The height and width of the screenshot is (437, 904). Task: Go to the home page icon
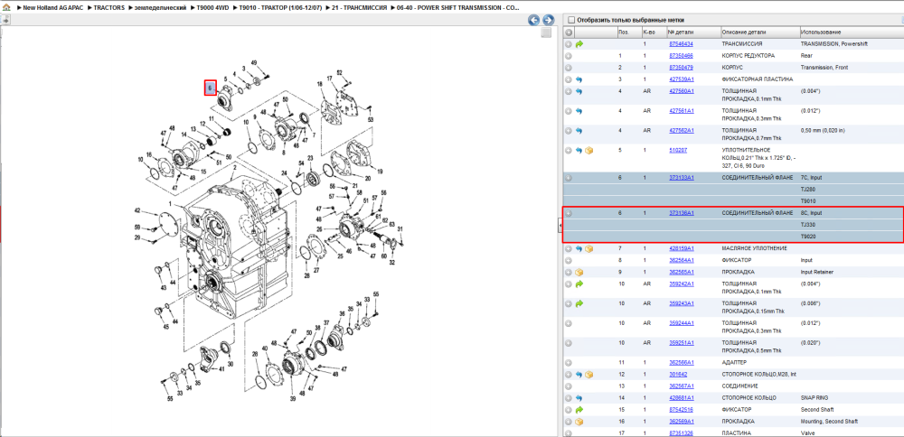tap(7, 8)
